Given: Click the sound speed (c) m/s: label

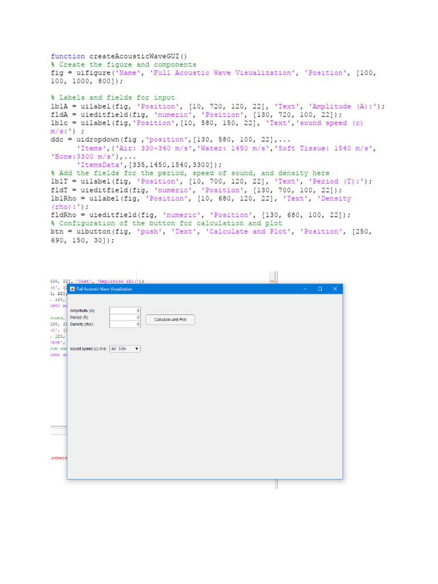Looking at the screenshot, I should tap(88, 348).
